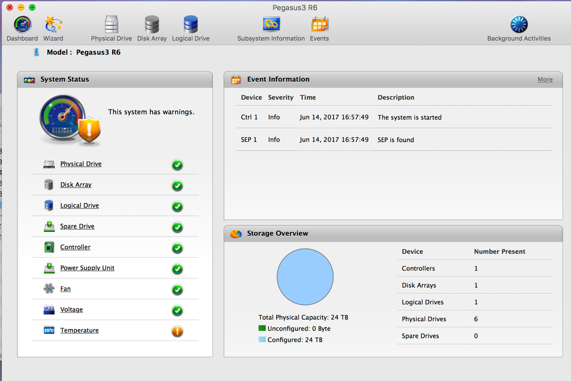Screen dimensions: 571x381
Task: Click the Unconfigured green legend swatch
Action: coord(262,328)
